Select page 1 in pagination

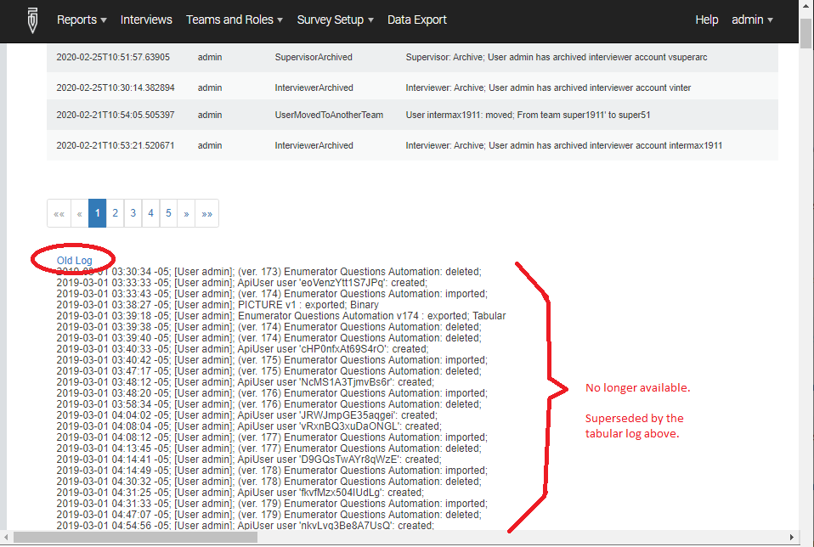(97, 214)
